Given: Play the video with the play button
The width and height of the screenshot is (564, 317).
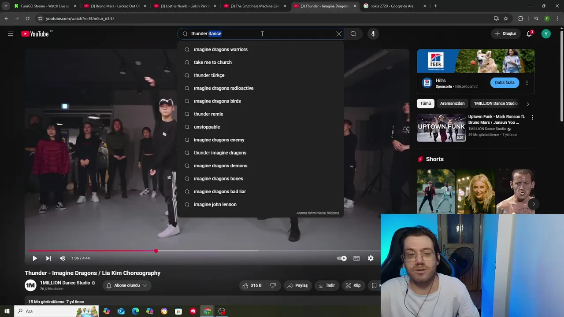Looking at the screenshot, I should click(35, 258).
